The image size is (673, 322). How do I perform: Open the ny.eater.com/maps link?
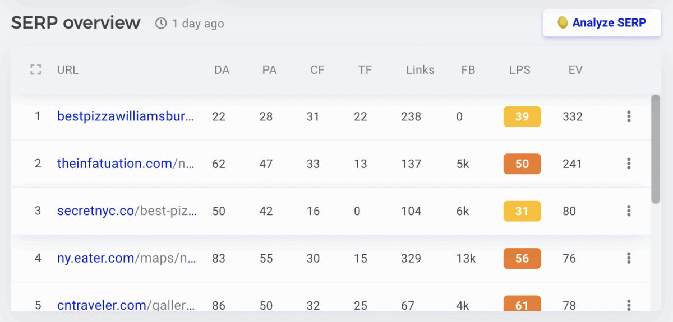[126, 258]
